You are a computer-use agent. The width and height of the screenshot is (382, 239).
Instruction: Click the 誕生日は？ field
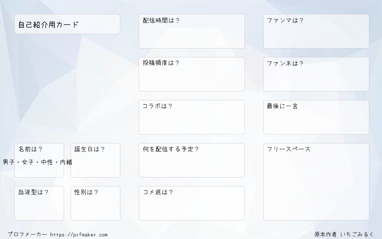click(95, 160)
